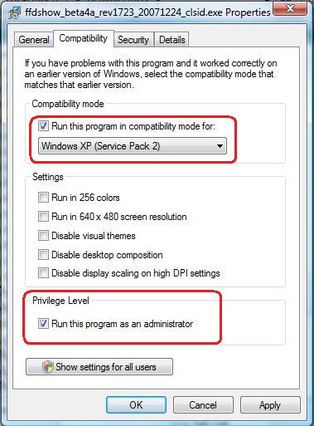
Task: Select the Compatibility tab
Action: [x=84, y=38]
